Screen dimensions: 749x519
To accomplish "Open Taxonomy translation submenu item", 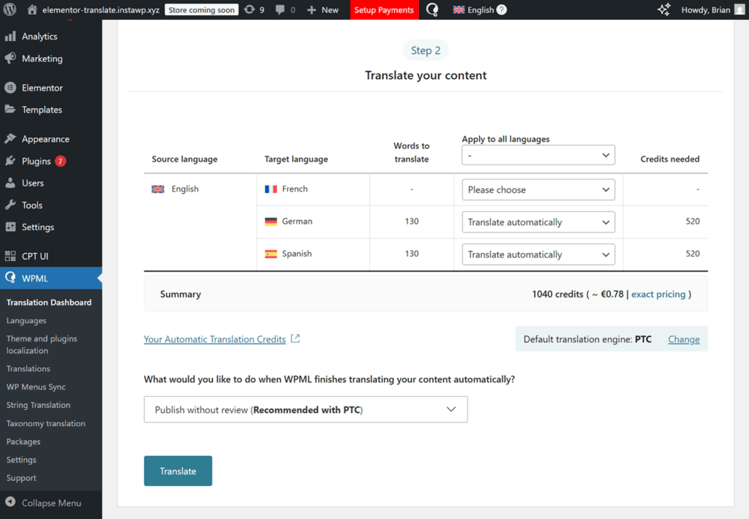I will pyautogui.click(x=46, y=423).
